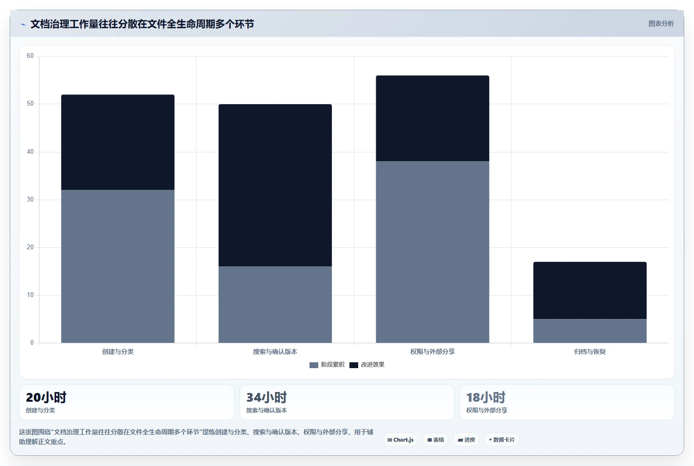Select the 20小时 stat card value
The image size is (694, 466).
(x=46, y=397)
